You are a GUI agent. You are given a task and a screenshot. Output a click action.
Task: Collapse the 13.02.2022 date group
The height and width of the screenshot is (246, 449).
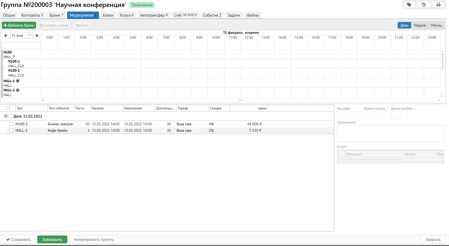pos(6,116)
